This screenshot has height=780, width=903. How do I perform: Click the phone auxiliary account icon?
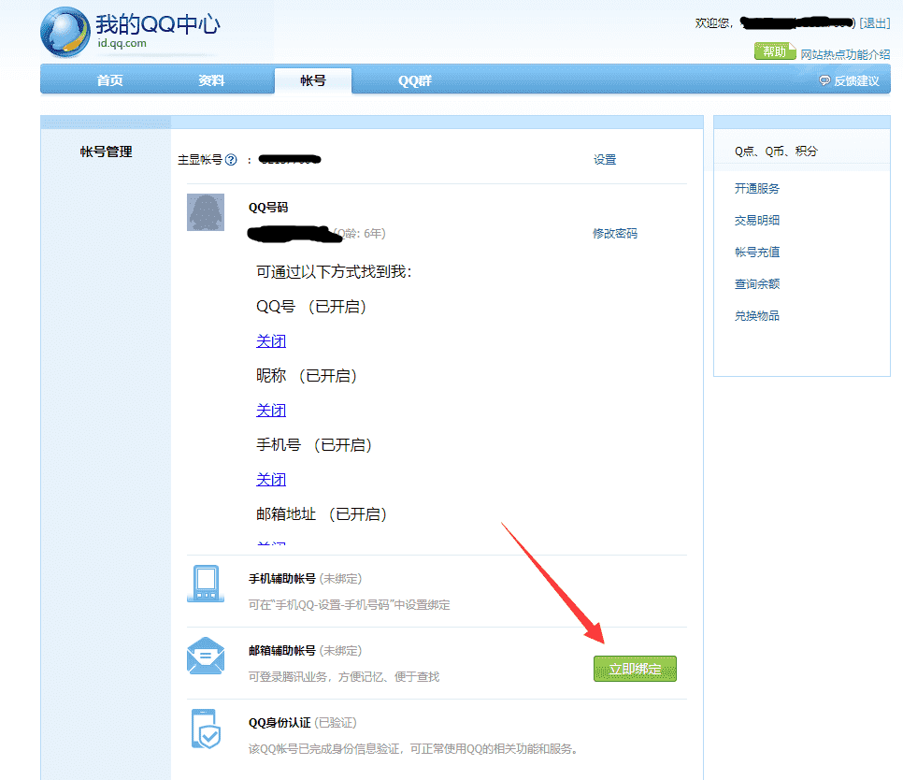[x=206, y=584]
